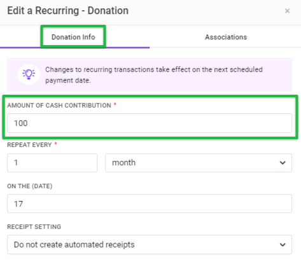Click the red asterisk beside Amount label
The width and height of the screenshot is (301, 260).
[x=115, y=104]
